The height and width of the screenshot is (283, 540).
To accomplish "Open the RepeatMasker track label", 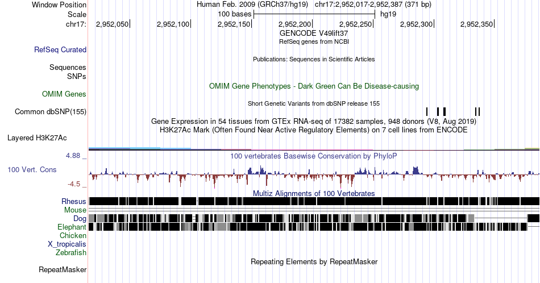I will [63, 269].
